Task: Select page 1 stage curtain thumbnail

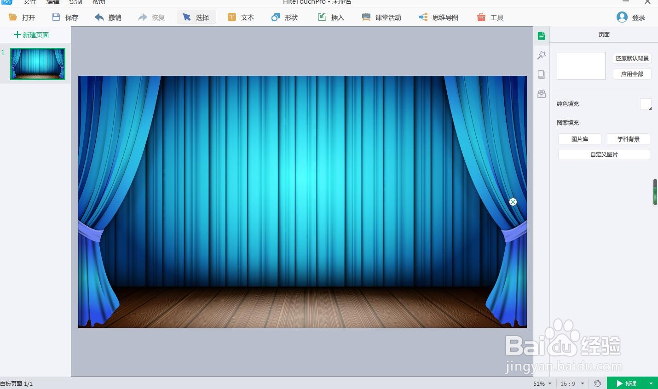Action: click(38, 63)
